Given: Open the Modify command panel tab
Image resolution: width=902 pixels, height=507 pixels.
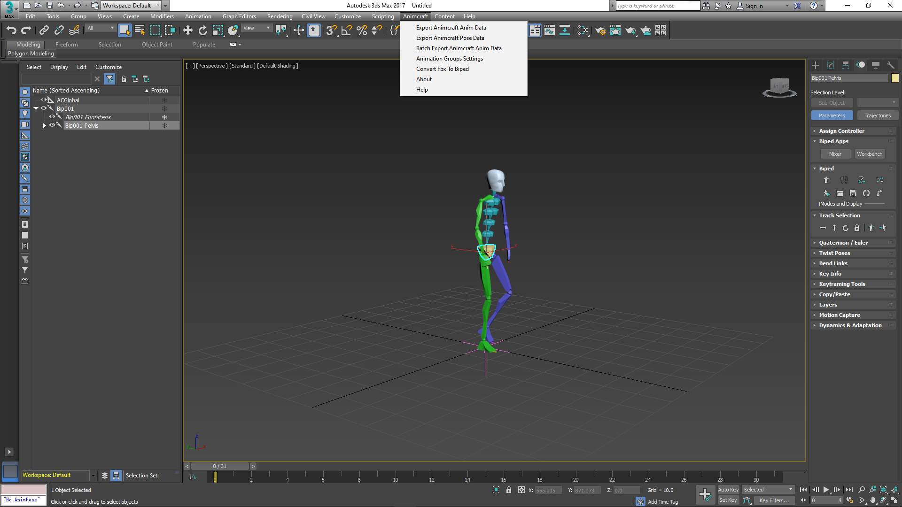Looking at the screenshot, I should coord(831,65).
